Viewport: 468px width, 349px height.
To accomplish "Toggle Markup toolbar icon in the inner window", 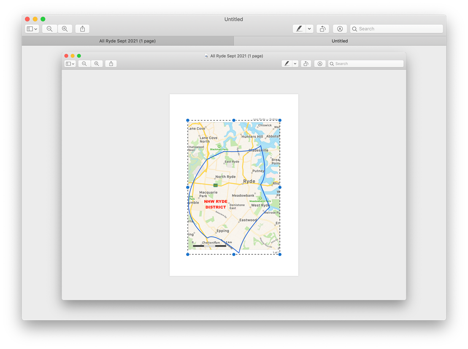I will tap(320, 64).
